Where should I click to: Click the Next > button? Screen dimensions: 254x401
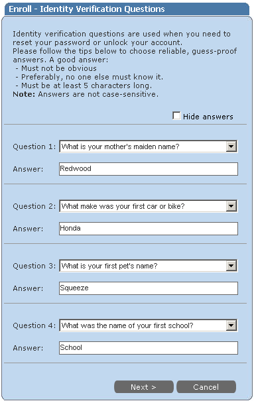click(x=144, y=386)
